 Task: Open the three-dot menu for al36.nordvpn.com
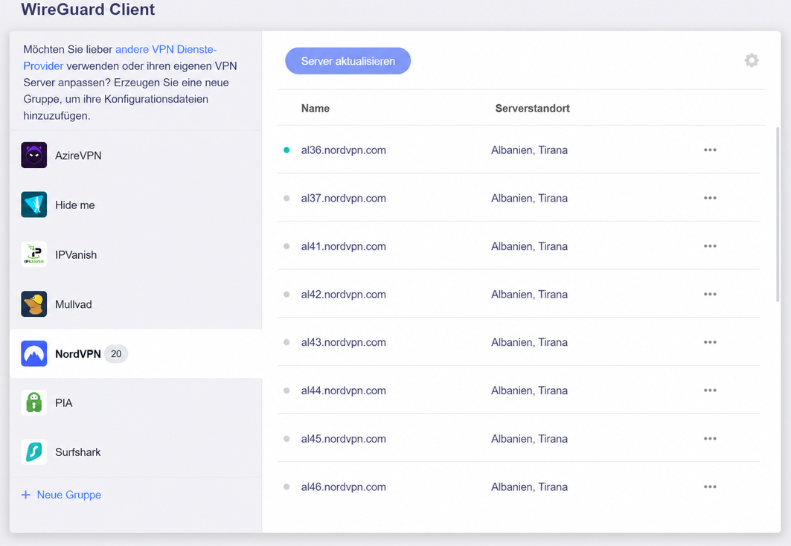[710, 150]
